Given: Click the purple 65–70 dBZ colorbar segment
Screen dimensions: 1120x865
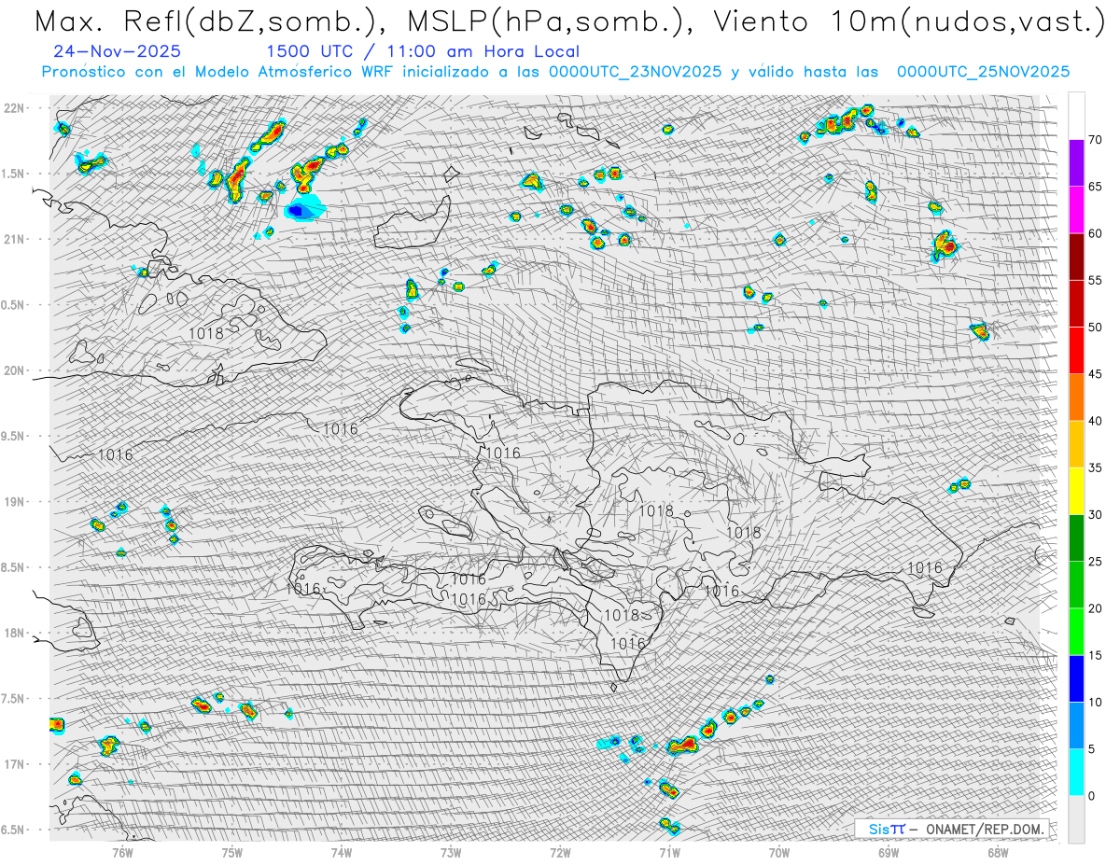Looking at the screenshot, I should [x=1076, y=163].
